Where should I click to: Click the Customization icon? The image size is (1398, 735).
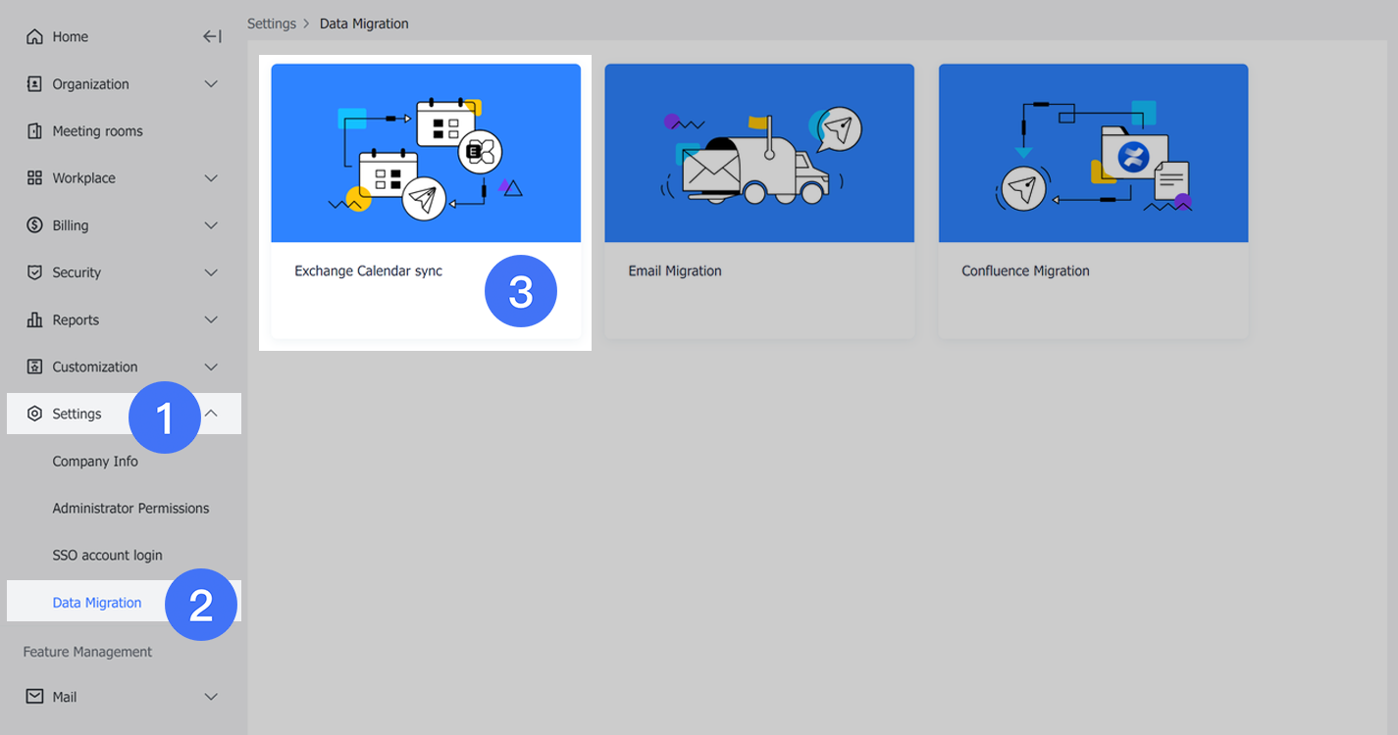[x=34, y=367]
